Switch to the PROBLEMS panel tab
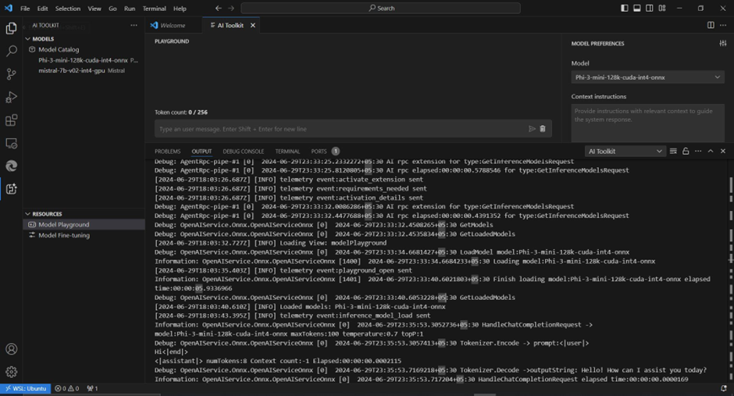Viewport: 734px width, 396px height. pyautogui.click(x=168, y=152)
